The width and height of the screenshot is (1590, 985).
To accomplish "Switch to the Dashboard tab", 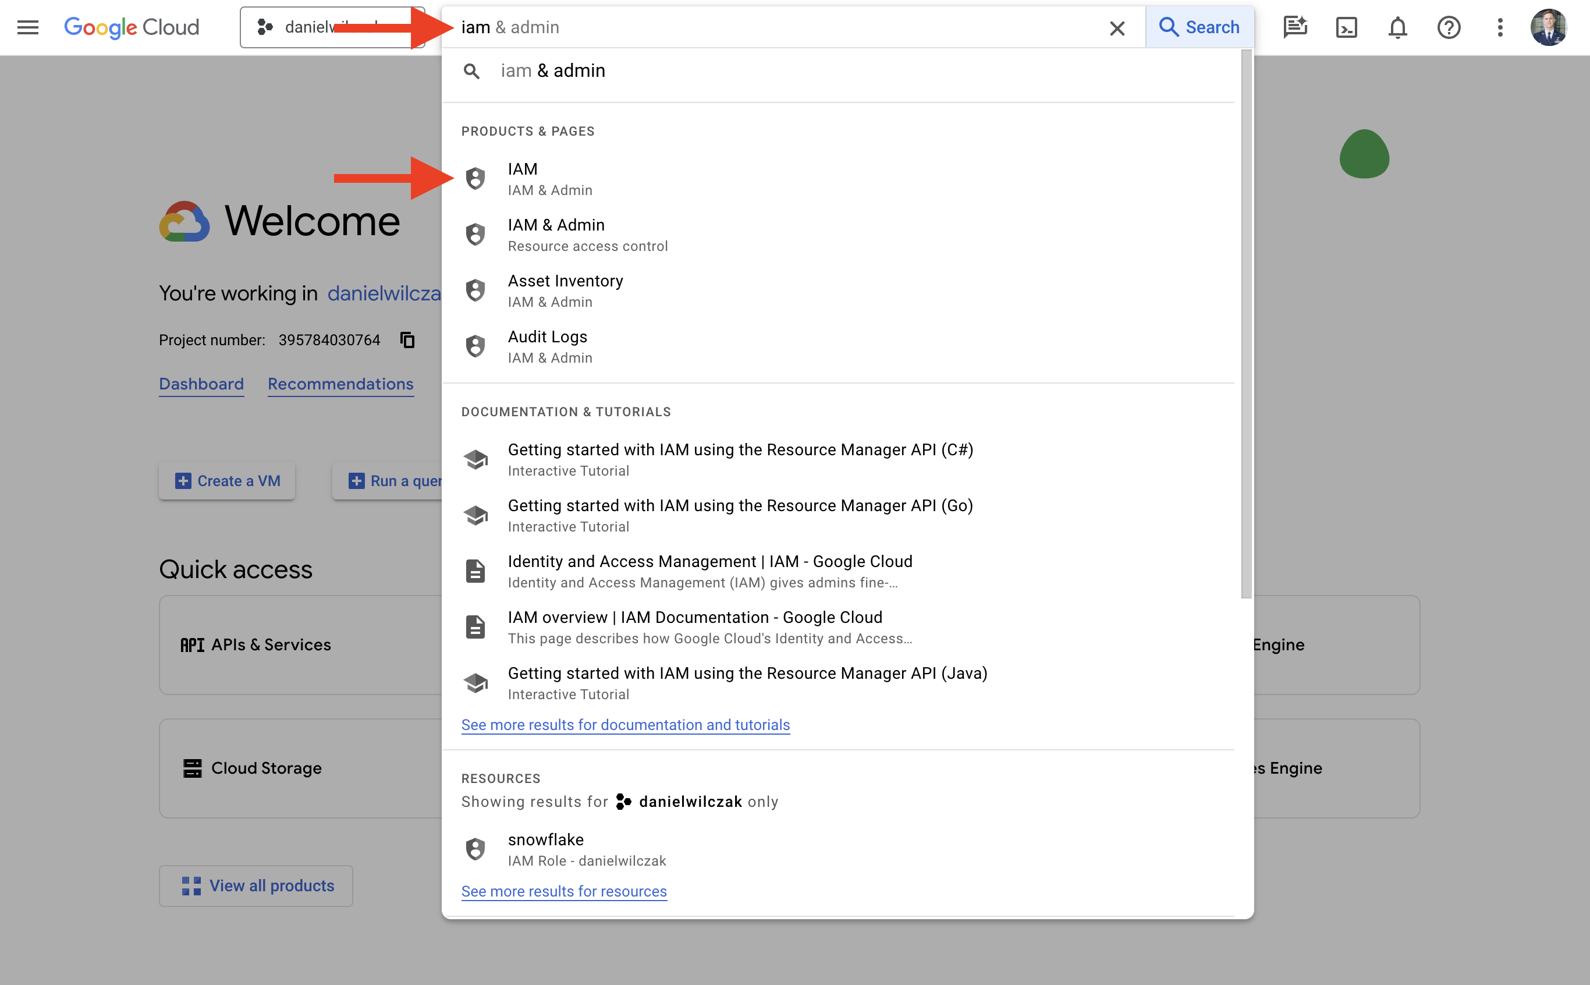I will click(x=201, y=384).
